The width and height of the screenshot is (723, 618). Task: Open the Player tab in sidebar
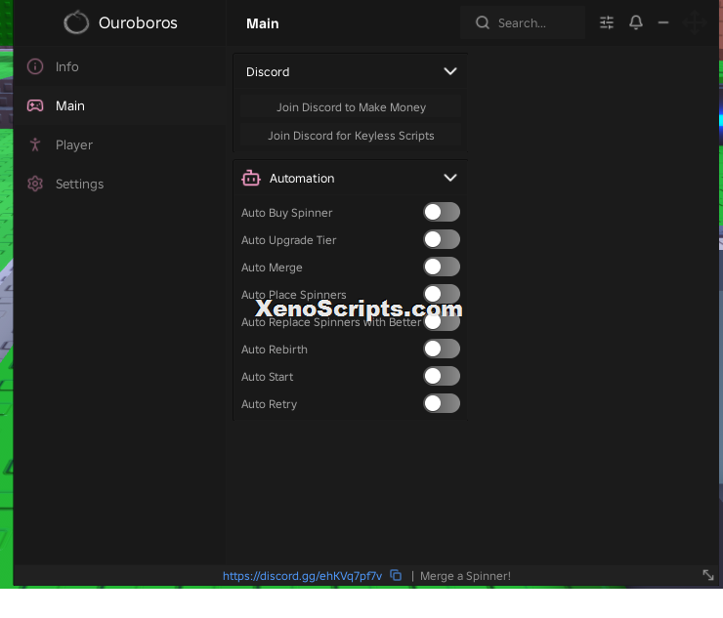pyautogui.click(x=119, y=144)
